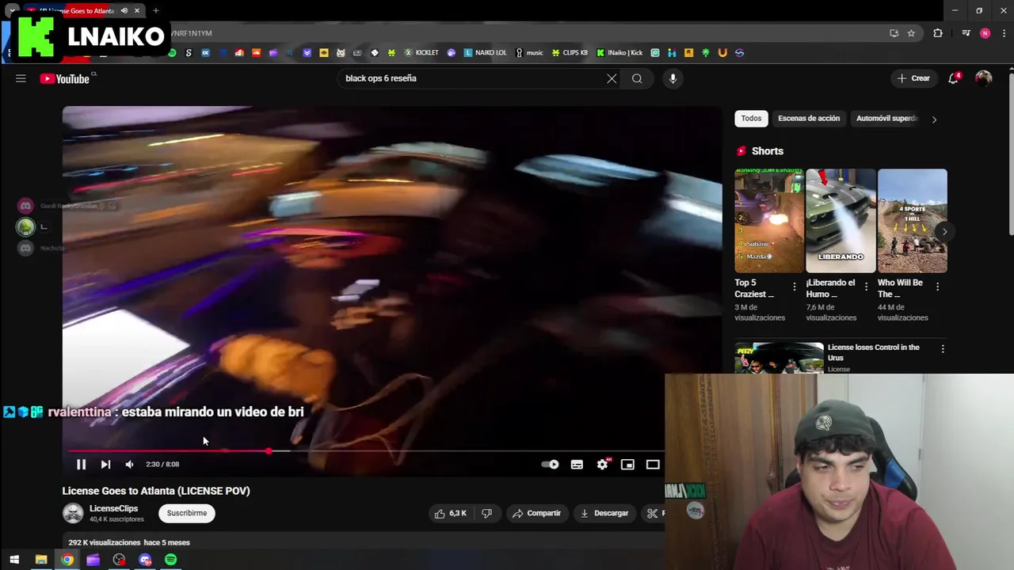Mute the video volume speaker icon
The image size is (1014, 570).
pyautogui.click(x=129, y=464)
